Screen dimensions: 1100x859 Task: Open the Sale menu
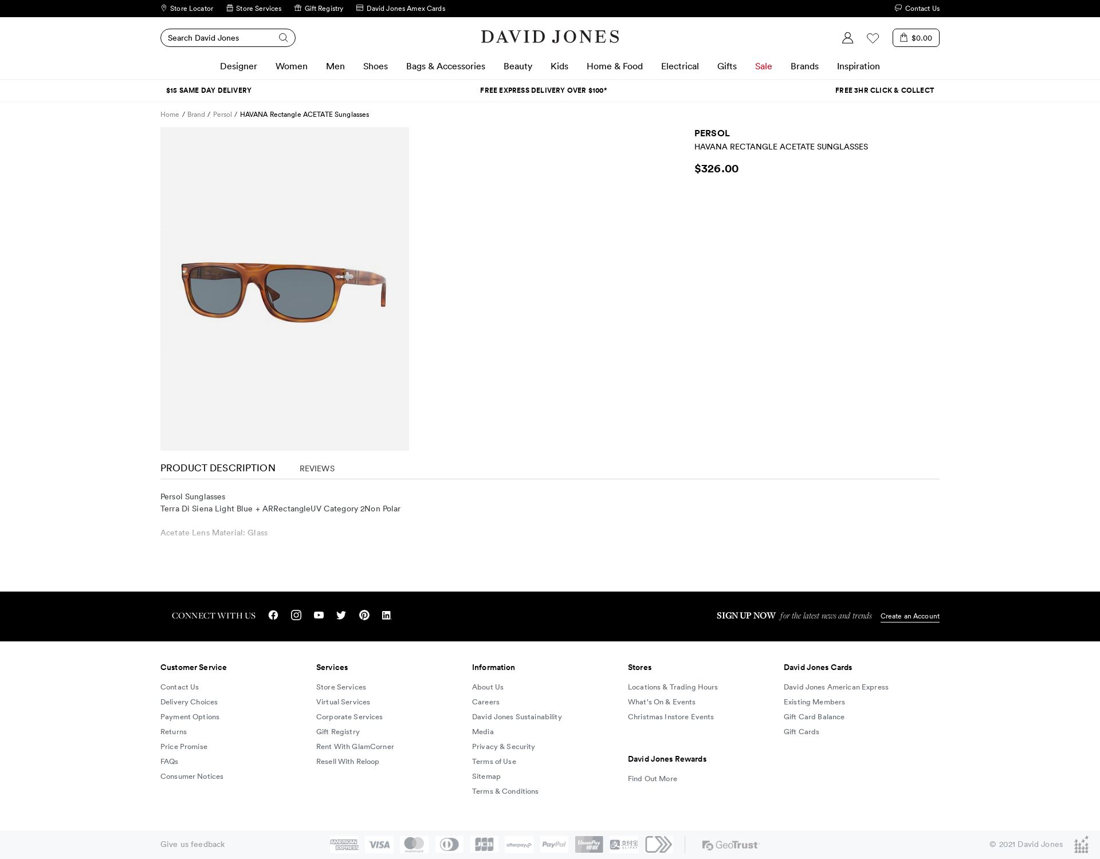764,66
